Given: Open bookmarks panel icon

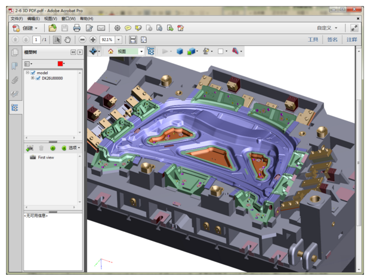Looking at the screenshot, I should (14, 66).
